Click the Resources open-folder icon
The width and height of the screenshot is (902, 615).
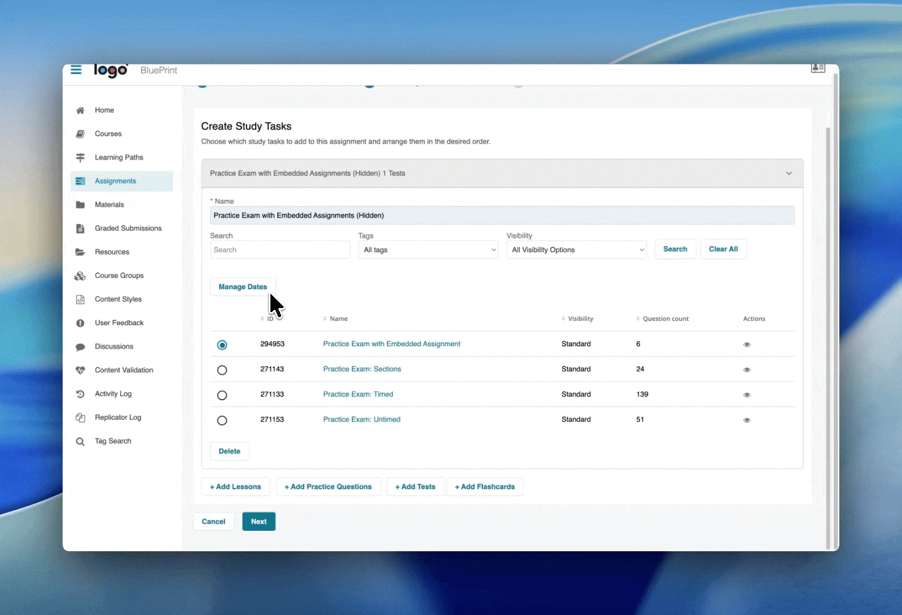(x=80, y=252)
